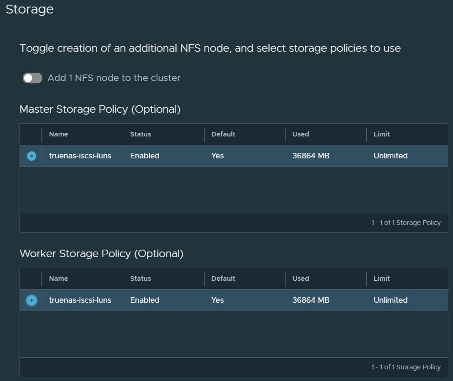Click Limit column header in Master table
453x381 pixels.
(381, 134)
